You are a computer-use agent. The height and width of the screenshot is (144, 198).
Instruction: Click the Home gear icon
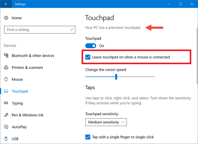[6, 18]
